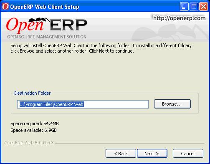The width and height of the screenshot is (210, 164).
Task: Return with the < Back button
Action: (121, 154)
